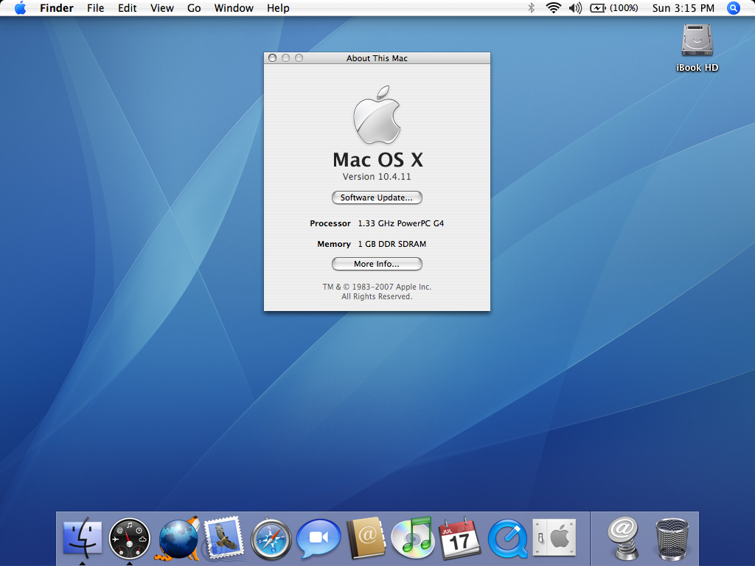Open the Help menu

tap(278, 8)
